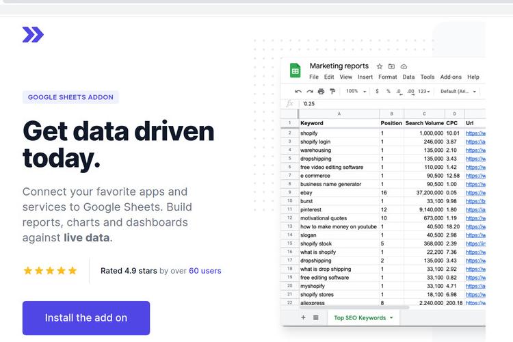Viewport: 513px width, 342px height.
Task: Open the URL link in ebay row
Action: pyautogui.click(x=475, y=193)
